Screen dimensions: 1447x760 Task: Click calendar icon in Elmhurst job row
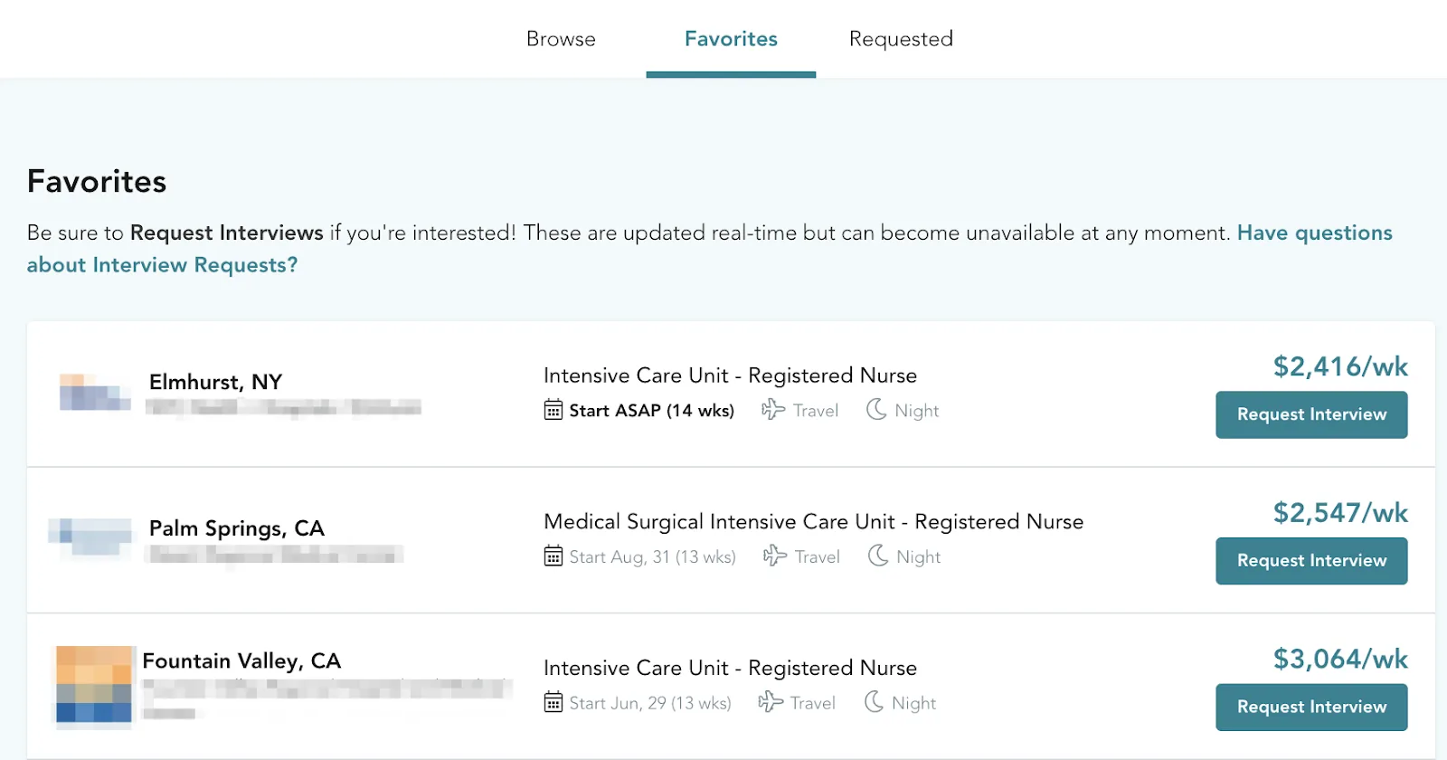(x=553, y=410)
